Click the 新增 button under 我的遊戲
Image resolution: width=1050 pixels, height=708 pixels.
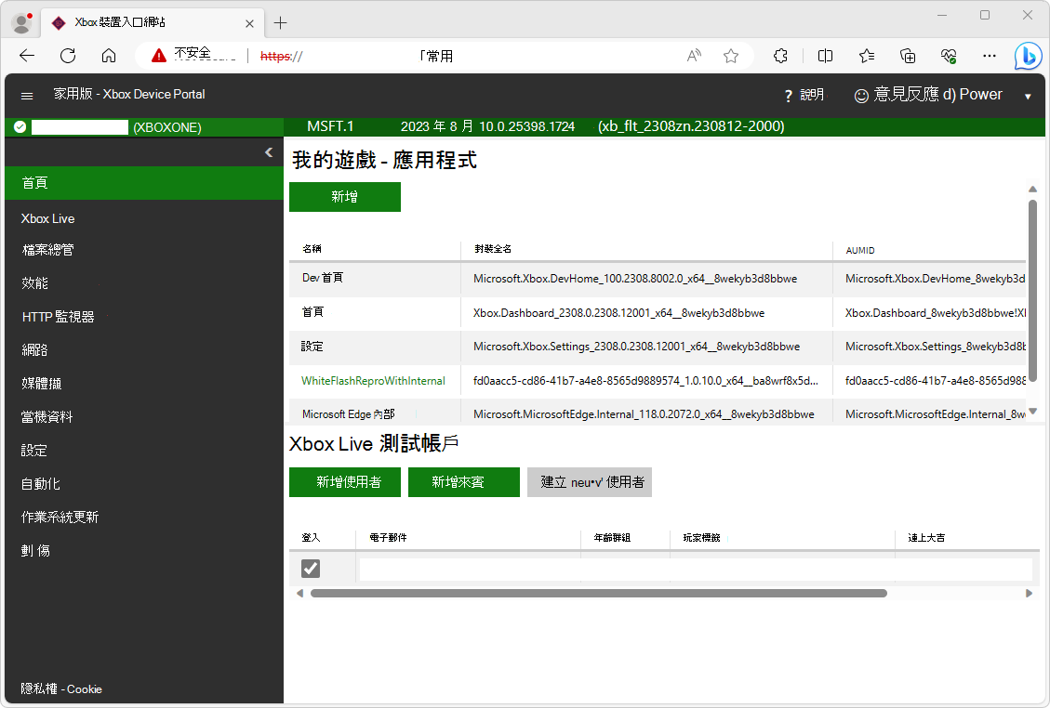pos(345,197)
